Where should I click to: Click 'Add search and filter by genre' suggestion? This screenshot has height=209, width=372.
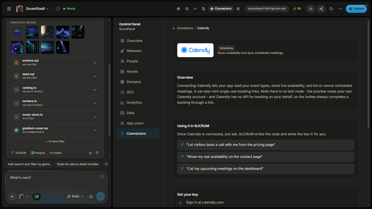coord(29,164)
